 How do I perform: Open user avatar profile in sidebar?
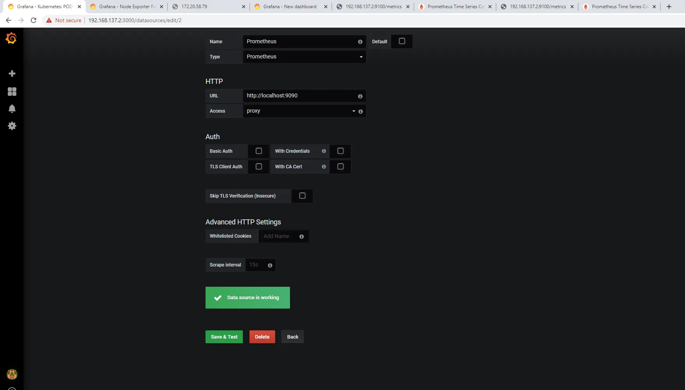pyautogui.click(x=12, y=374)
